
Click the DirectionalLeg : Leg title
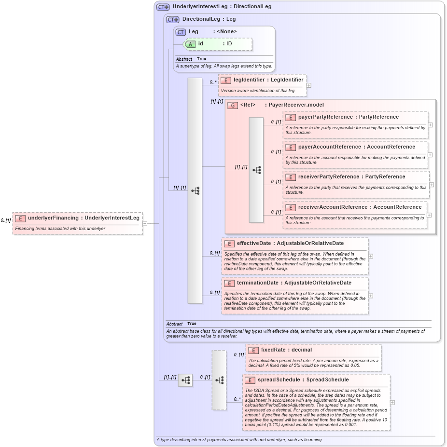209,19
